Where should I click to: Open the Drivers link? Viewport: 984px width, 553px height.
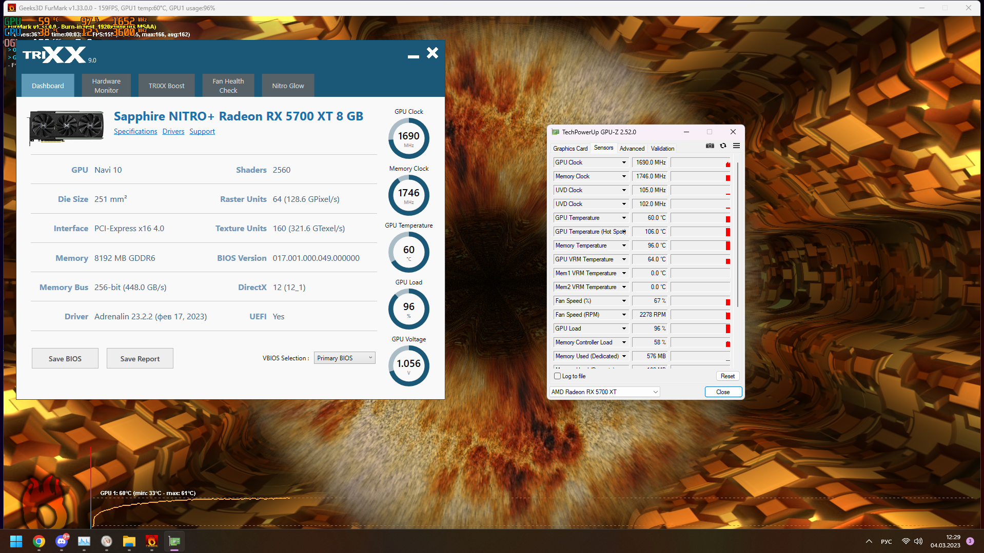point(173,132)
